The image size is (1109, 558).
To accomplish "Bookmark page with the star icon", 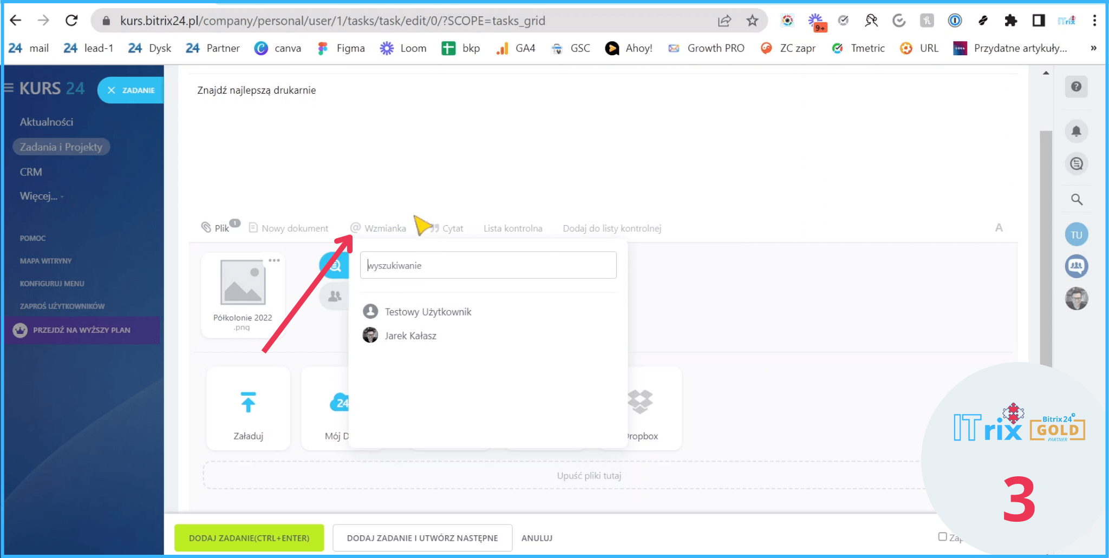I will point(752,21).
